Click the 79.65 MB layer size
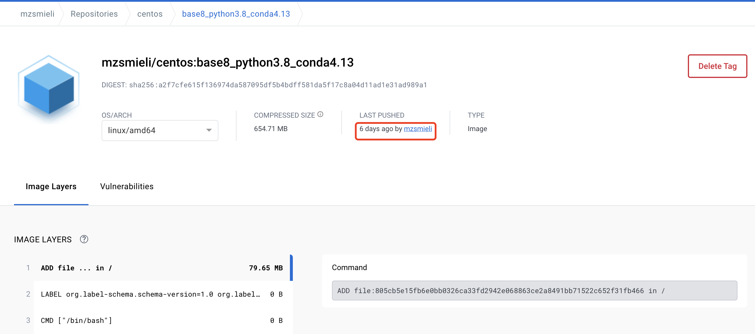 (x=266, y=268)
